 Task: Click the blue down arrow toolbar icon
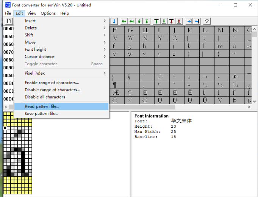tap(114, 21)
